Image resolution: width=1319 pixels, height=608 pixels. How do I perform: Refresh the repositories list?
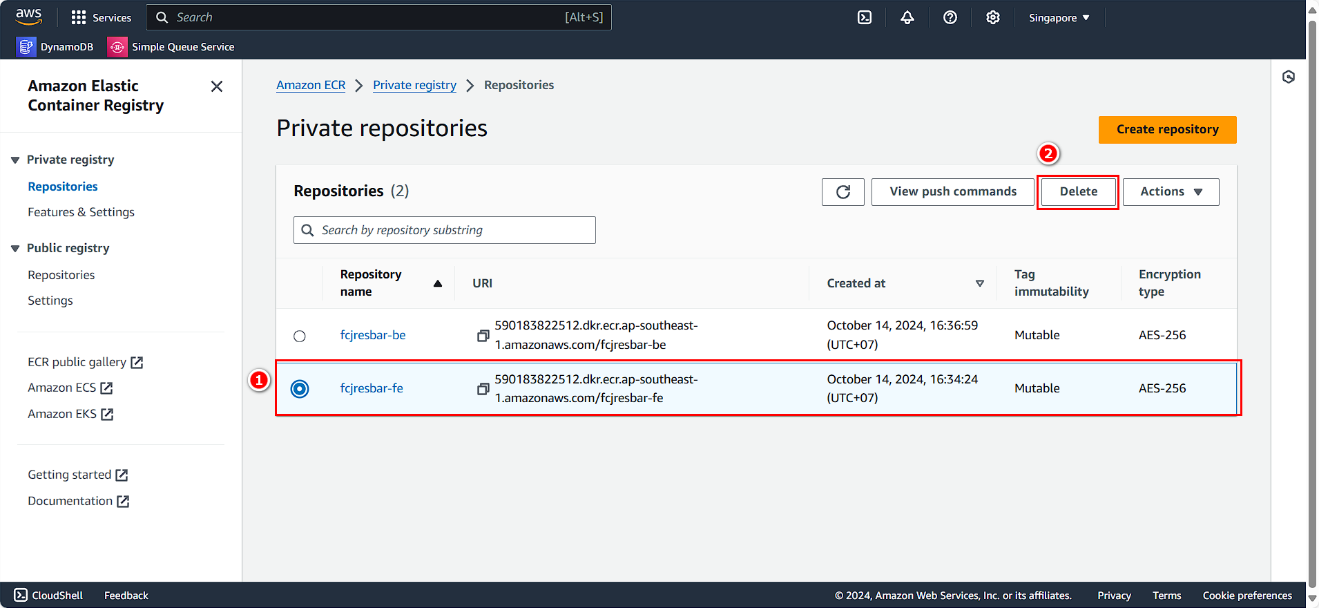coord(843,192)
